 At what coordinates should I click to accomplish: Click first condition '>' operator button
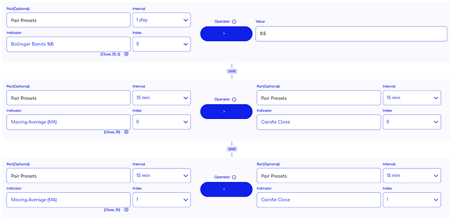(226, 34)
